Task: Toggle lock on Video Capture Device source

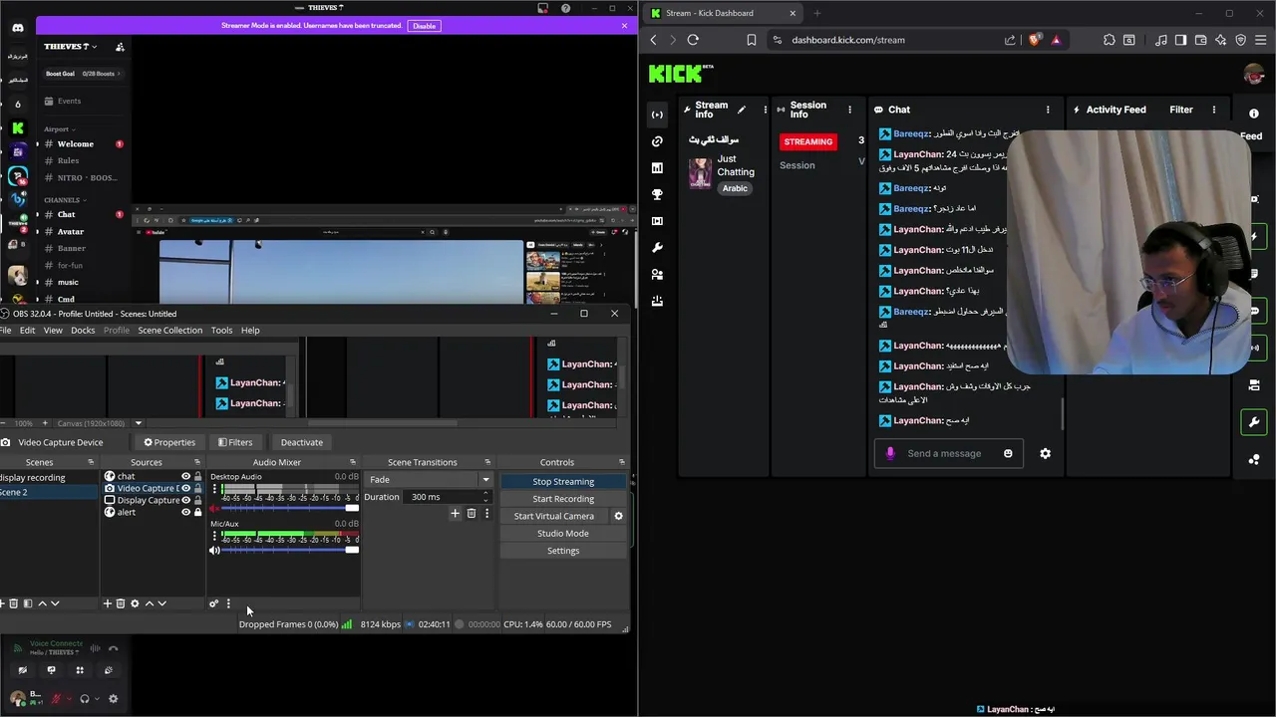Action: (197, 488)
